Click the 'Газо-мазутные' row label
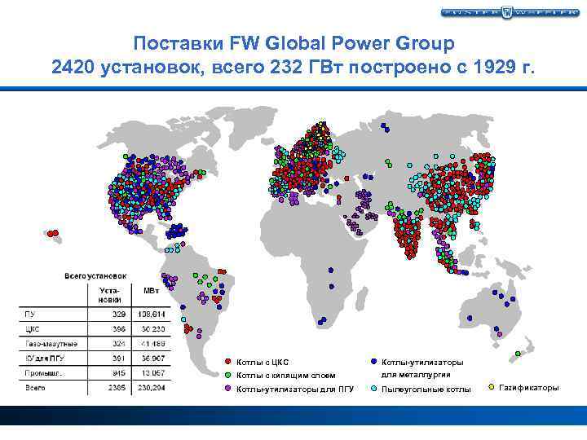 coord(51,344)
